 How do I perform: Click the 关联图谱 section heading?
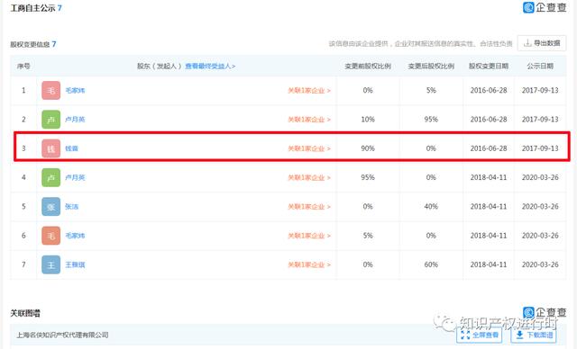[x=25, y=313]
